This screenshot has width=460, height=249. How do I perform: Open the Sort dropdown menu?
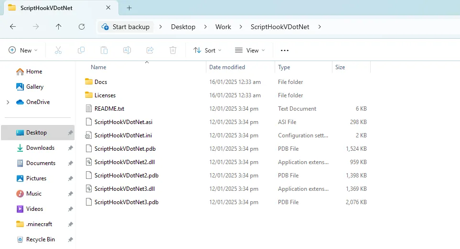[207, 51]
